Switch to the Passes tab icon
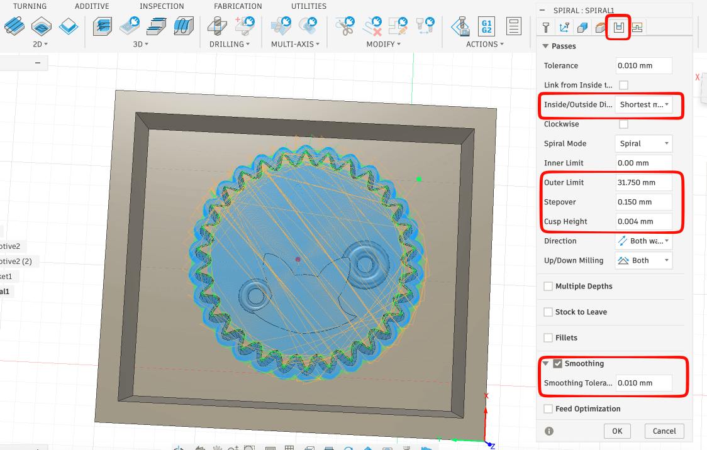 619,28
